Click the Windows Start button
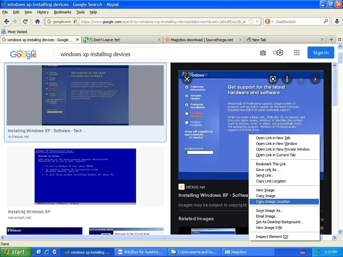The image size is (343, 257). (x=16, y=252)
